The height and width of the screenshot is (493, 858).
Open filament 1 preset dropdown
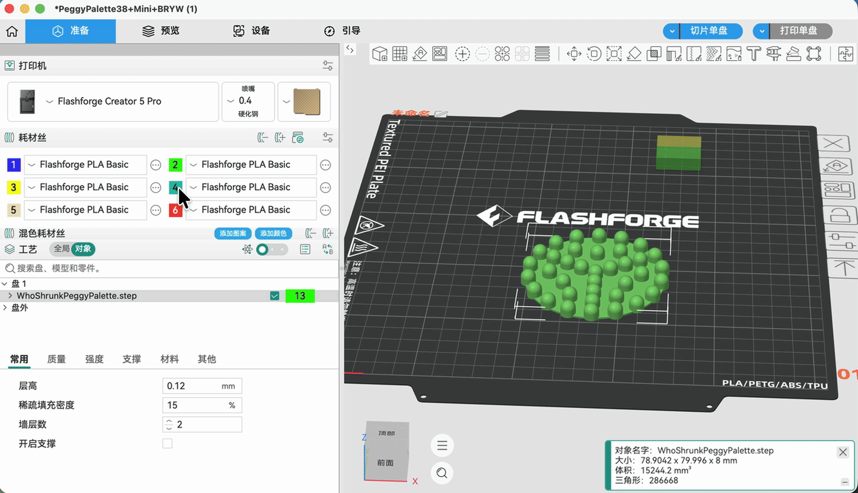(x=85, y=165)
